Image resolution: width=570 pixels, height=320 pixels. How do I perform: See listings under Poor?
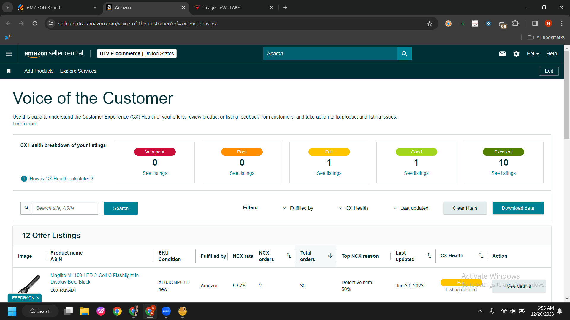point(242,173)
